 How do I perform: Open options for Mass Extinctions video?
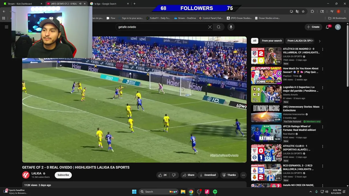pyautogui.click(x=323, y=108)
